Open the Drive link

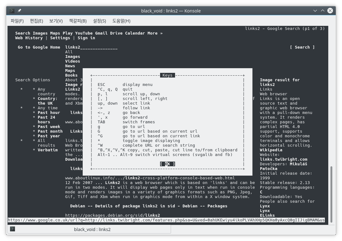click(x=116, y=33)
